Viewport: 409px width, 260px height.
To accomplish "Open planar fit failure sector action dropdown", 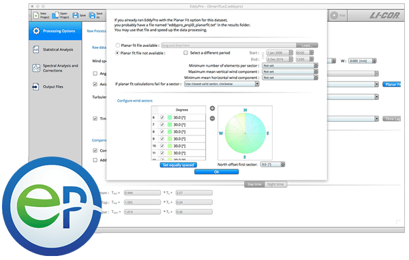I will 222,84.
